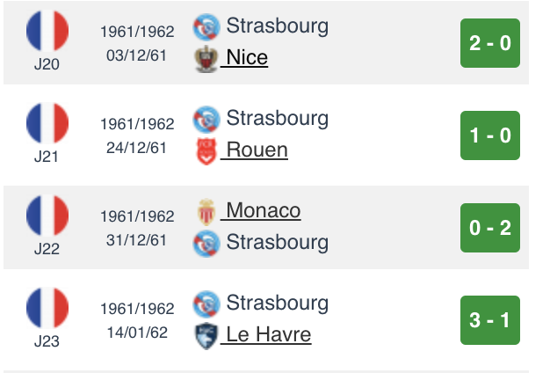Click the Monaco club crest
This screenshot has width=550, height=373.
pyautogui.click(x=206, y=212)
